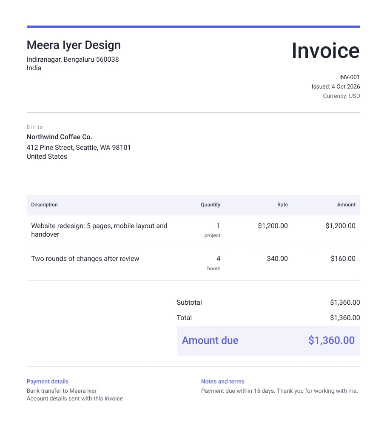Click the Total row value '$1,360.00'
The width and height of the screenshot is (387, 426).
(x=345, y=317)
